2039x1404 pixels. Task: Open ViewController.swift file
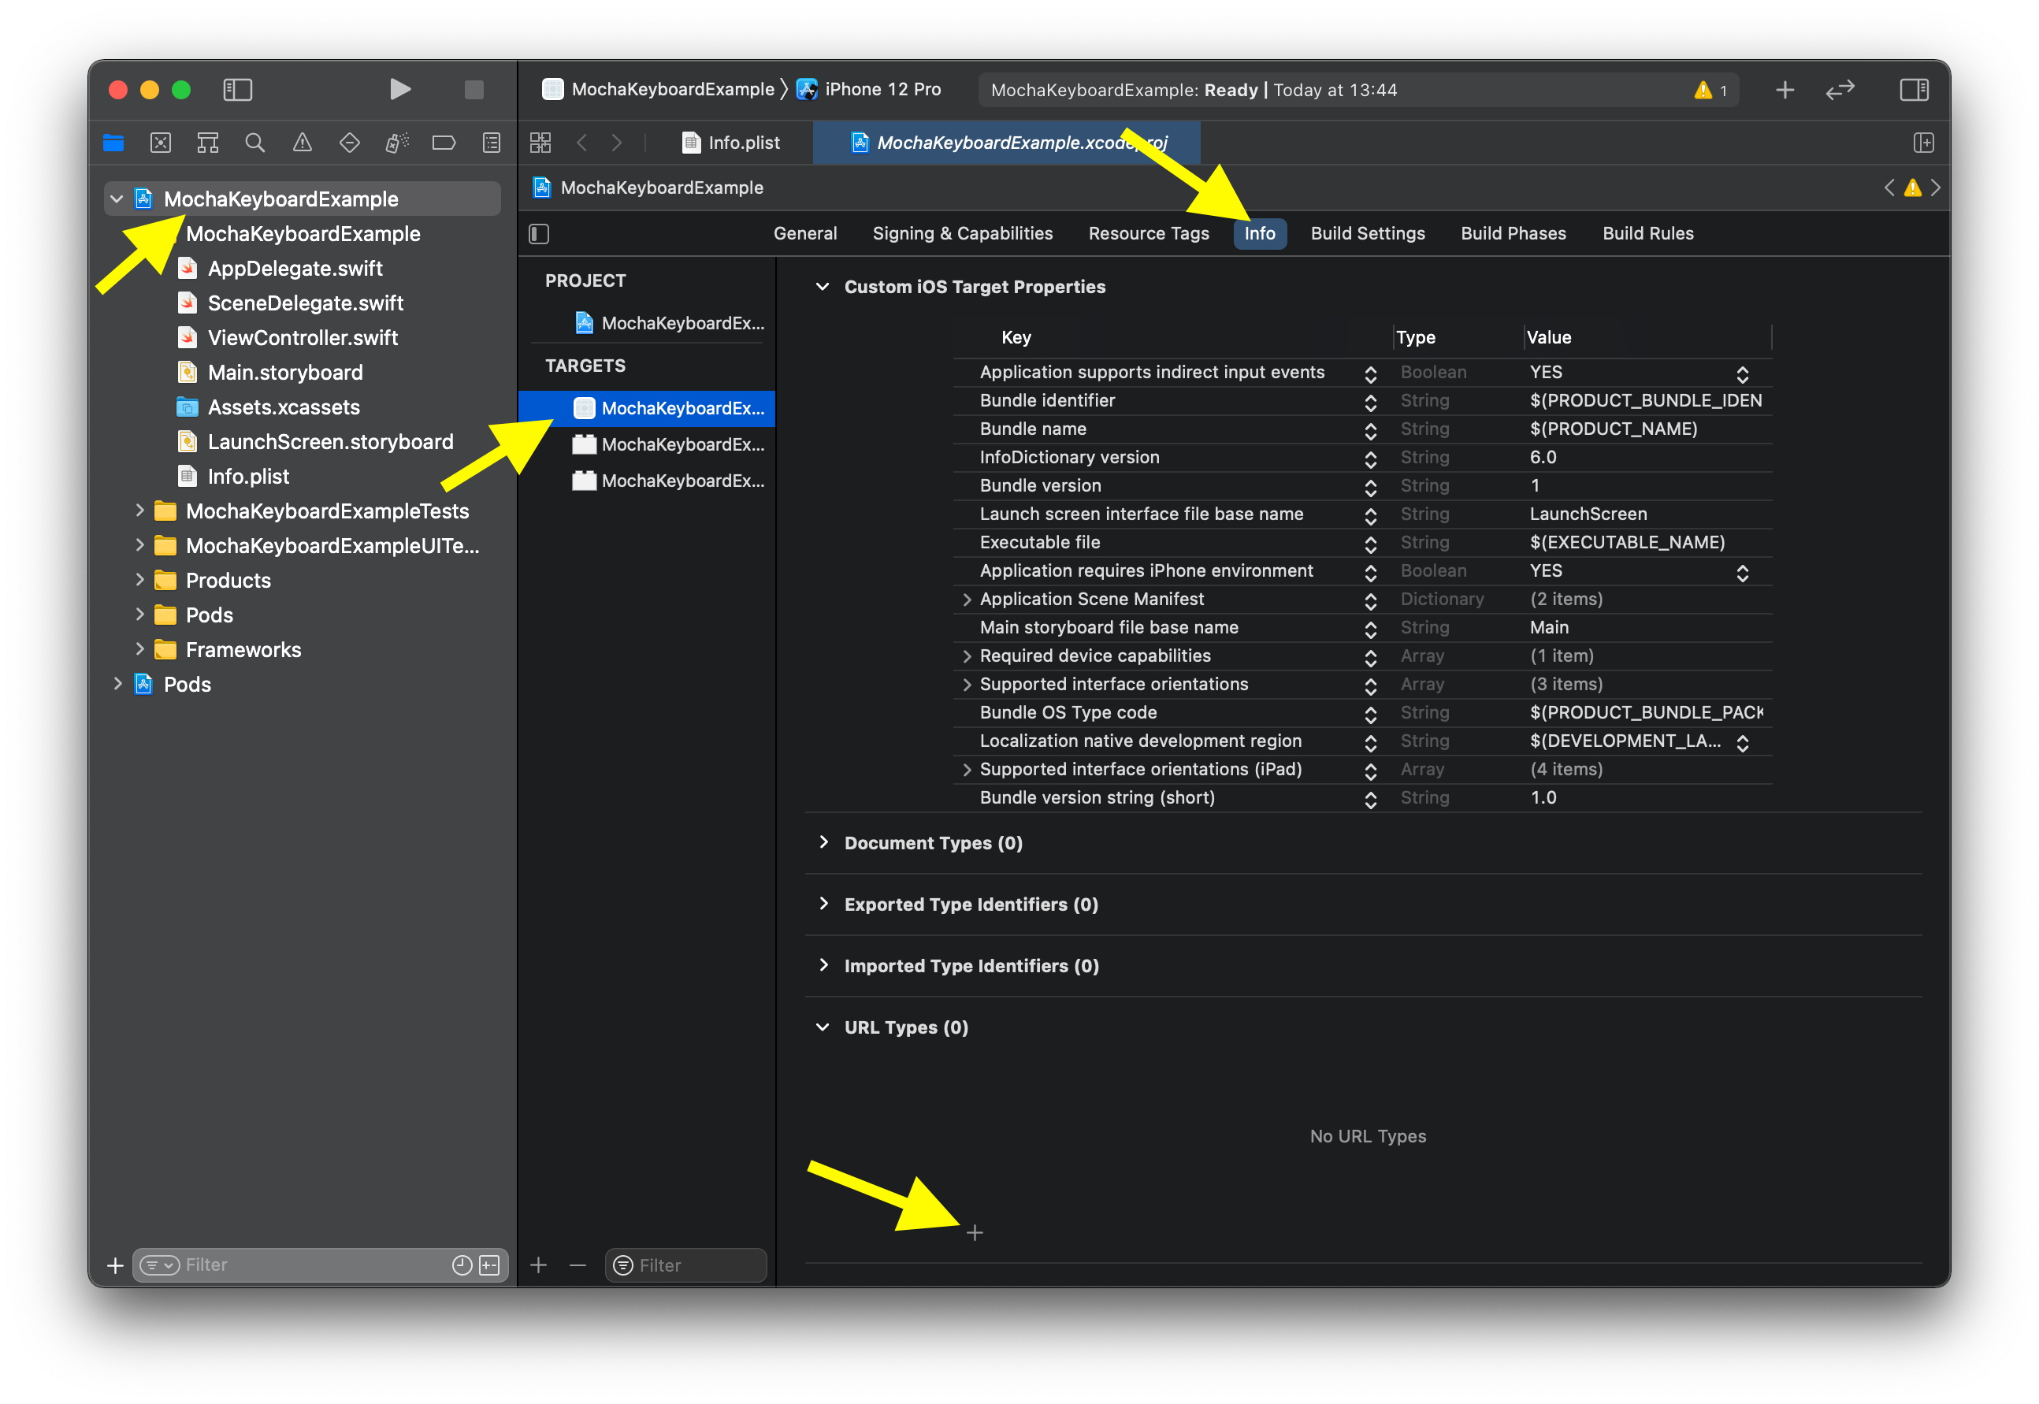(x=303, y=338)
